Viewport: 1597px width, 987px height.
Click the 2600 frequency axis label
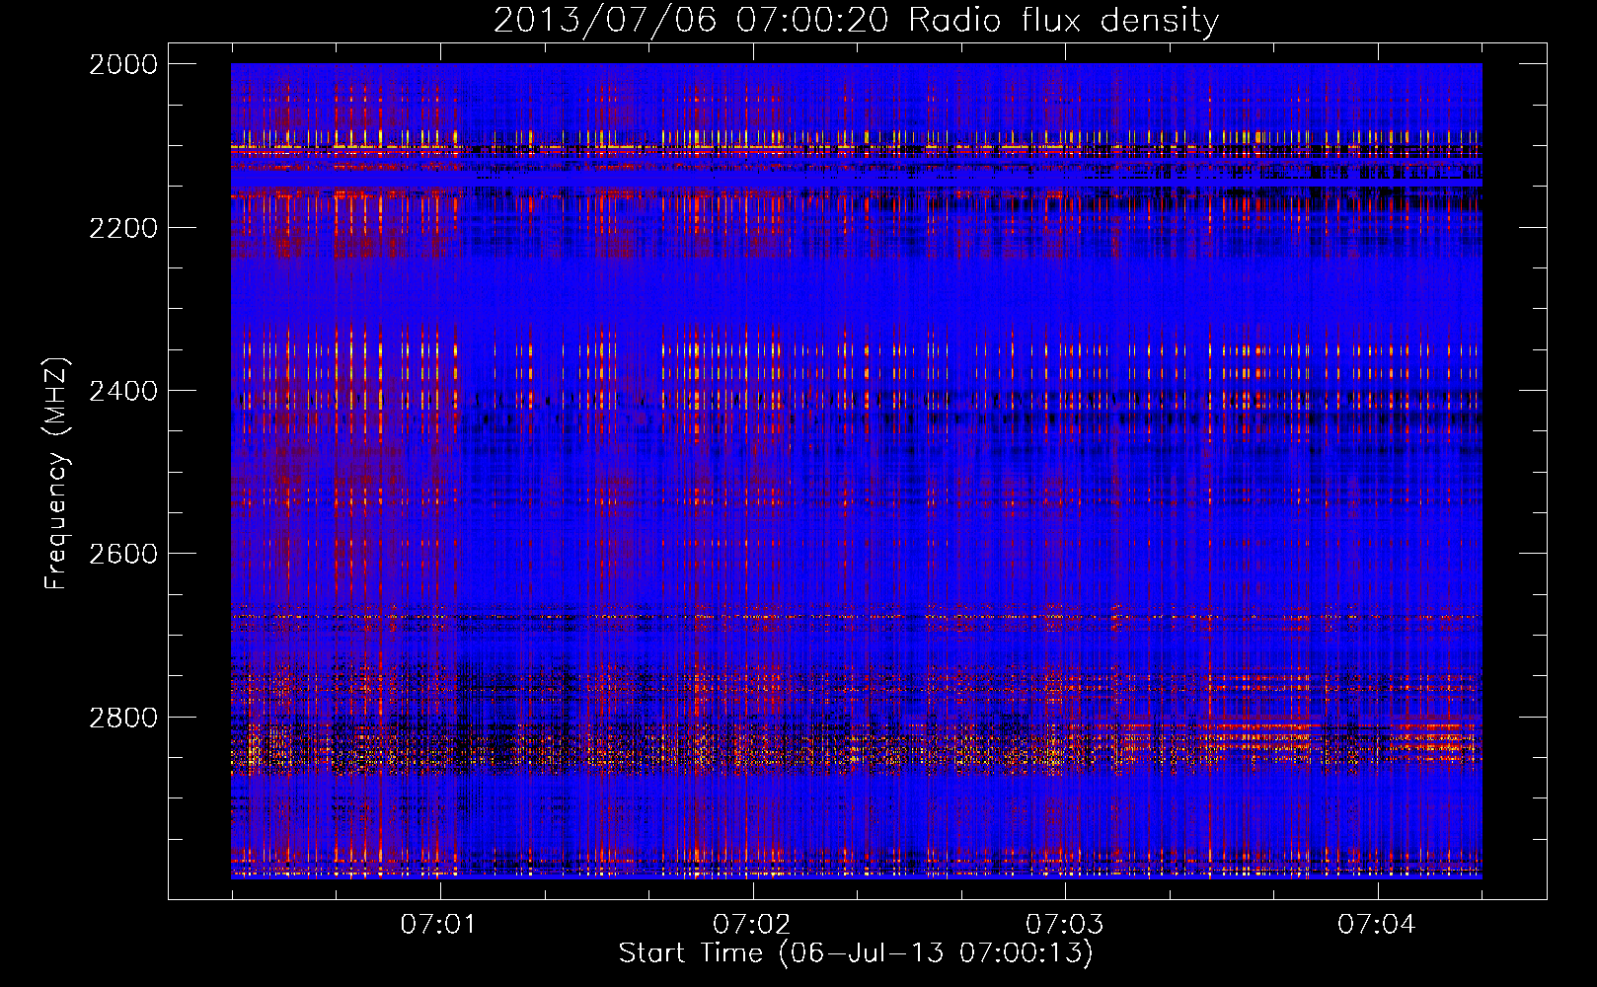tap(123, 554)
